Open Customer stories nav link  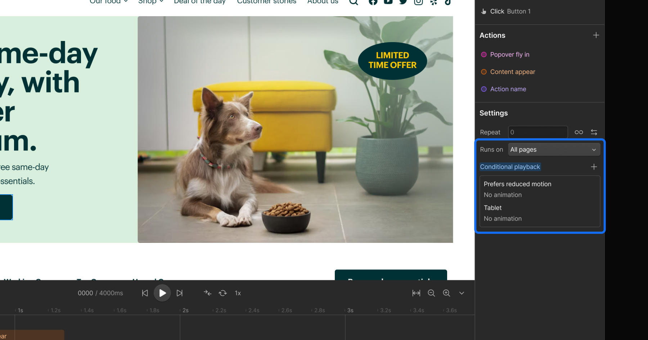pos(267,2)
